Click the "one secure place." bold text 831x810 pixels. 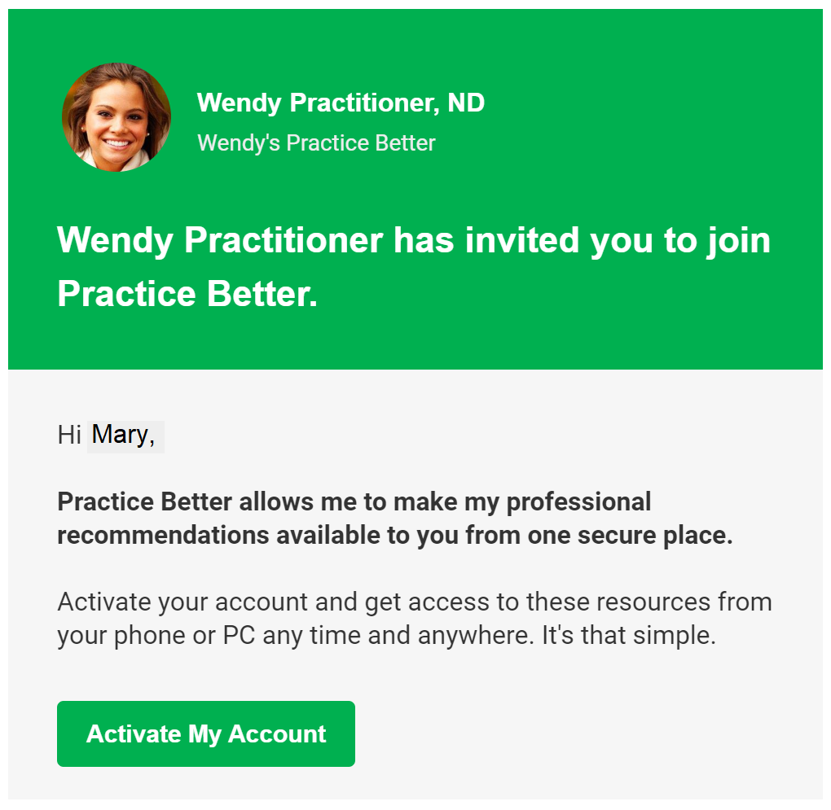[630, 535]
